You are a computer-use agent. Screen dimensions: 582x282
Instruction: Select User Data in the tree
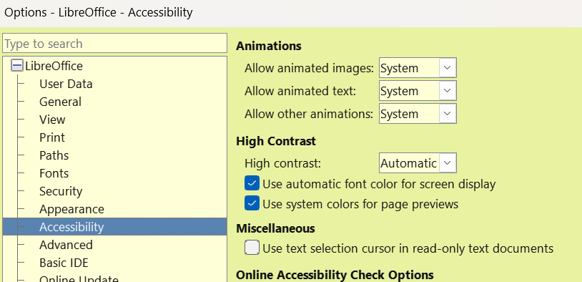[66, 84]
